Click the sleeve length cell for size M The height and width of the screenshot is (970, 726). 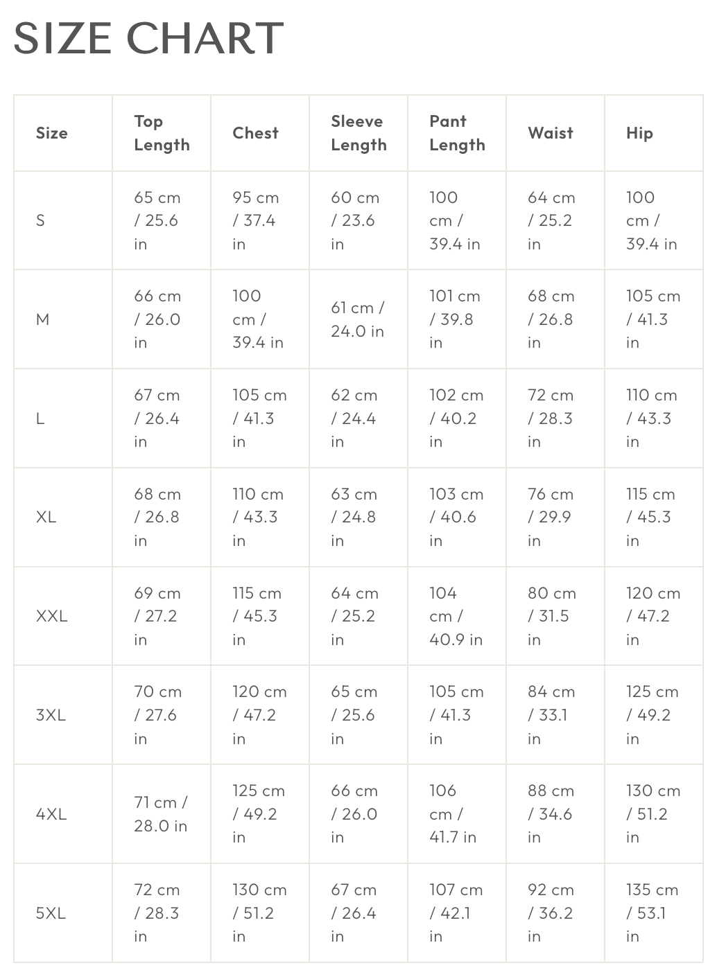coord(358,319)
